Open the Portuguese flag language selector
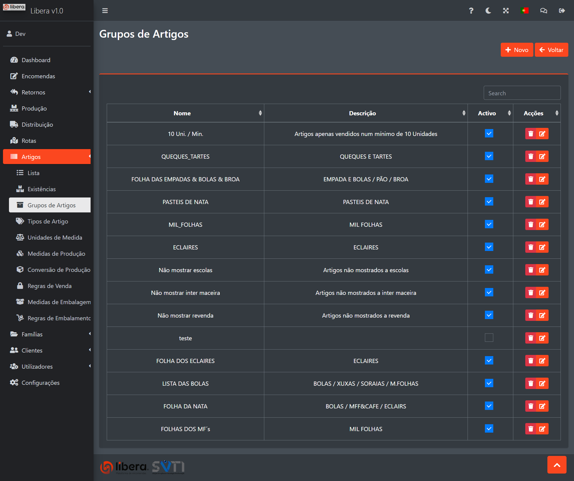Screen dimensions: 574x481 coord(524,11)
